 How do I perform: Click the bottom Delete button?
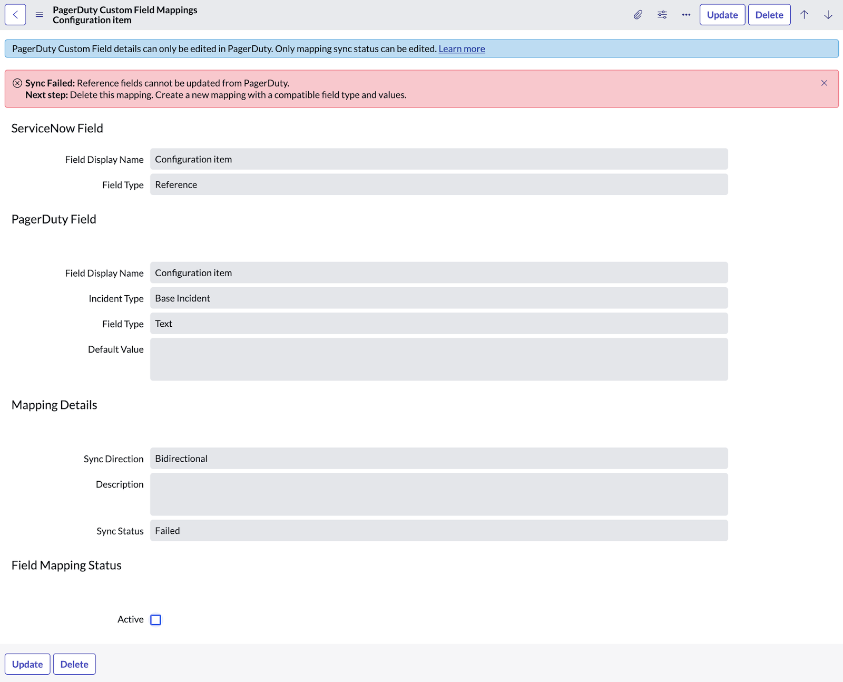coord(74,664)
